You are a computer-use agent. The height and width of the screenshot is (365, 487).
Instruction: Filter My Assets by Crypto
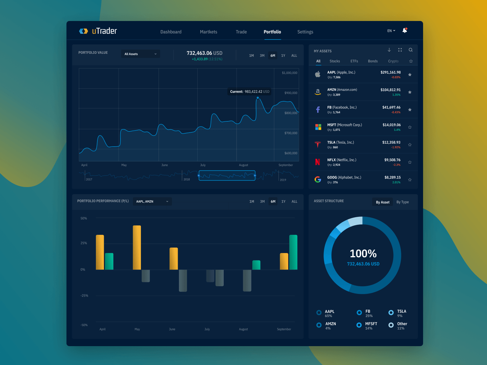393,61
